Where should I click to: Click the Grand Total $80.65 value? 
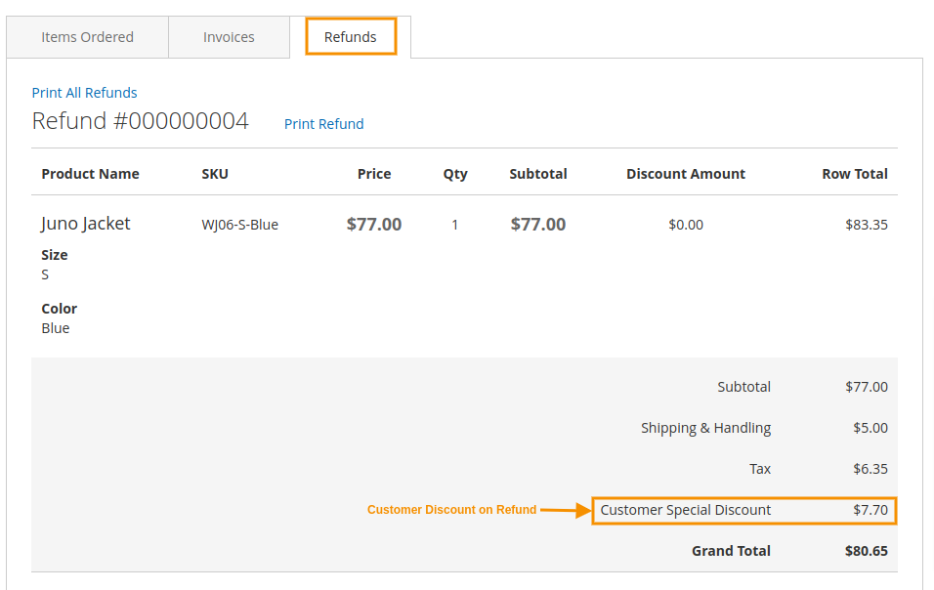[x=866, y=551]
